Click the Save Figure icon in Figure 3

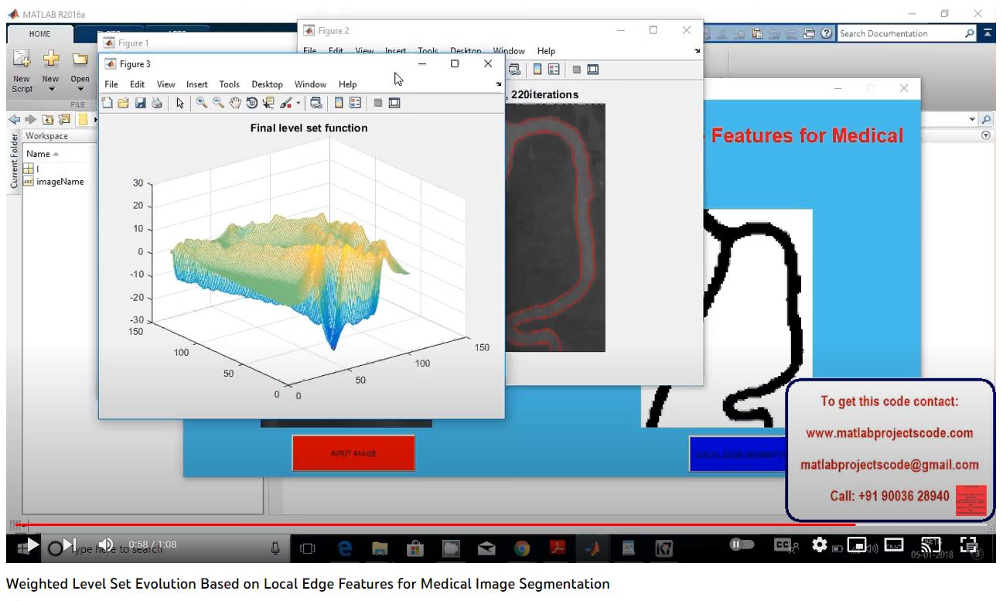point(141,103)
